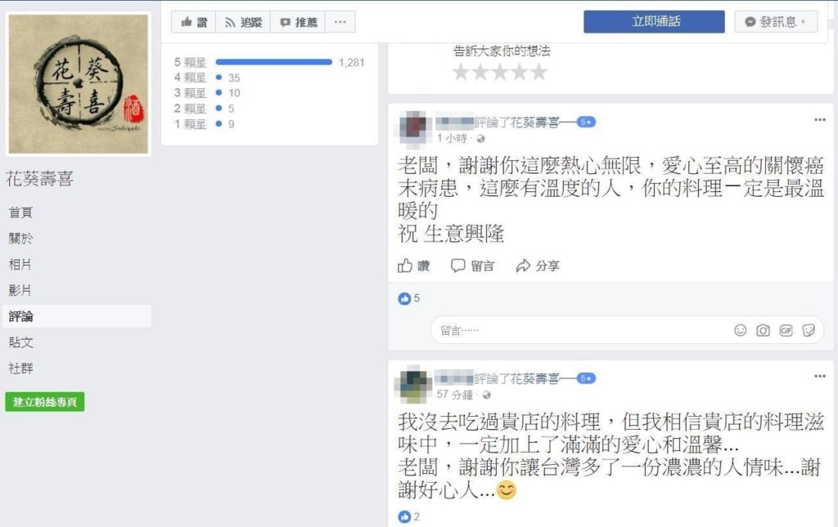
Task: Expand more page actions with the ellipsis button
Action: [340, 22]
